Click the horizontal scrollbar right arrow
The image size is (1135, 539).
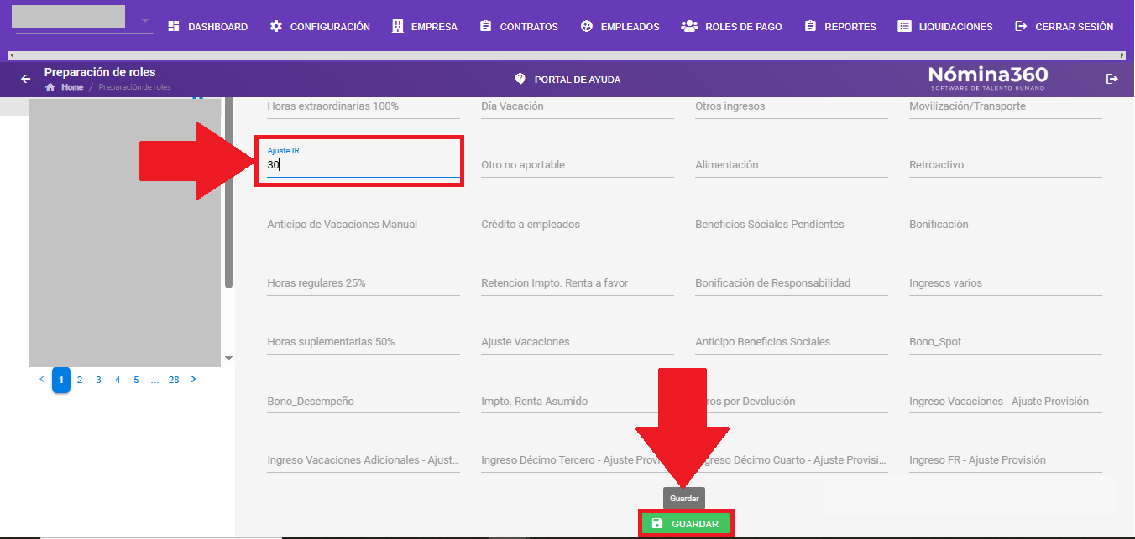point(1122,55)
